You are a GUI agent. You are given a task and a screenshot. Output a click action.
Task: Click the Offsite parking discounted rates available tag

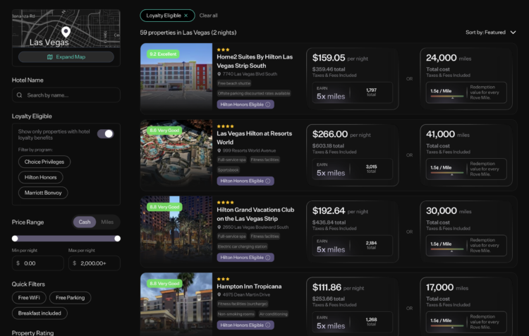[254, 93]
